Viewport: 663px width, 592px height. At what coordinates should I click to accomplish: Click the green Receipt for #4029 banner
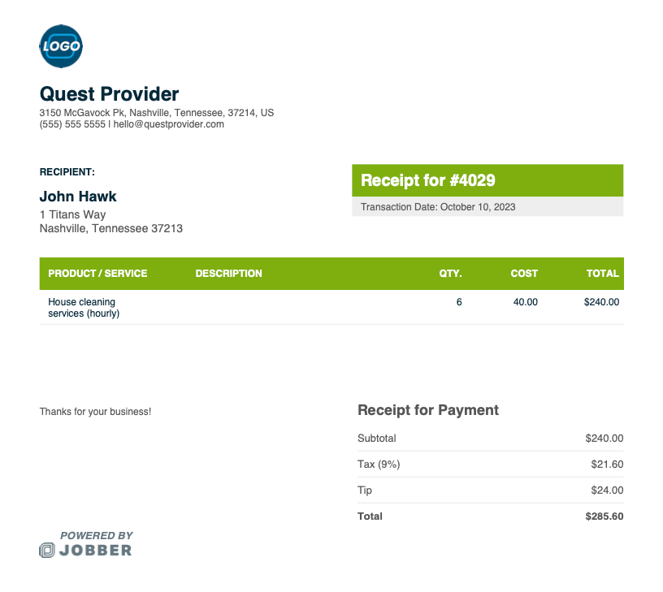coord(487,180)
